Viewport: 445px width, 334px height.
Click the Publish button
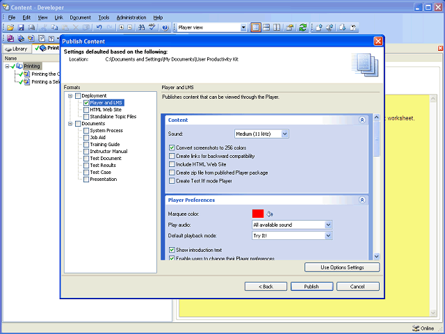(x=311, y=286)
